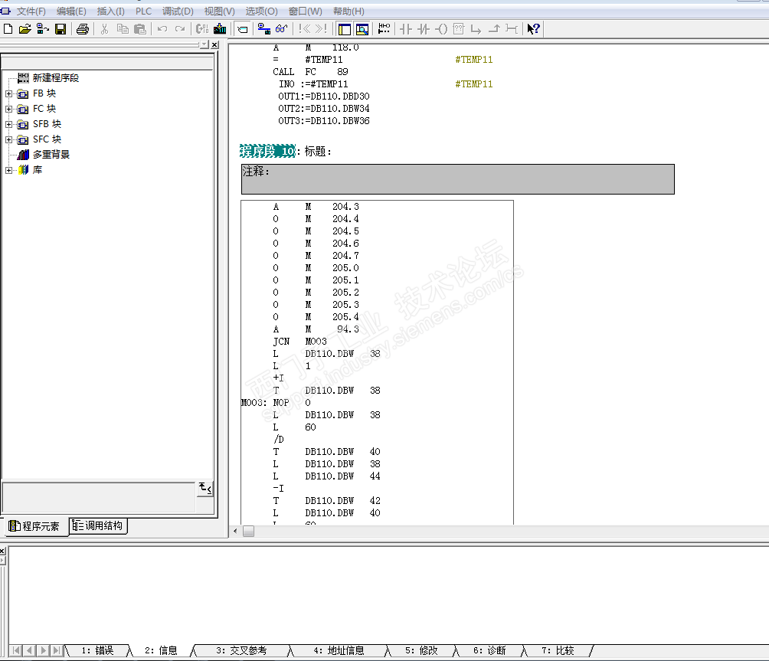Viewport: 769px width, 661px height.
Task: Expand the FB 块 tree node
Action: click(9, 93)
